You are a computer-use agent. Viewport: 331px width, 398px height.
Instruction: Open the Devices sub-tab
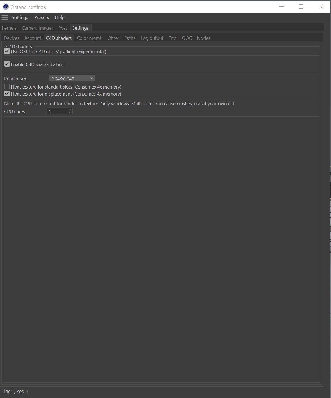coord(11,38)
